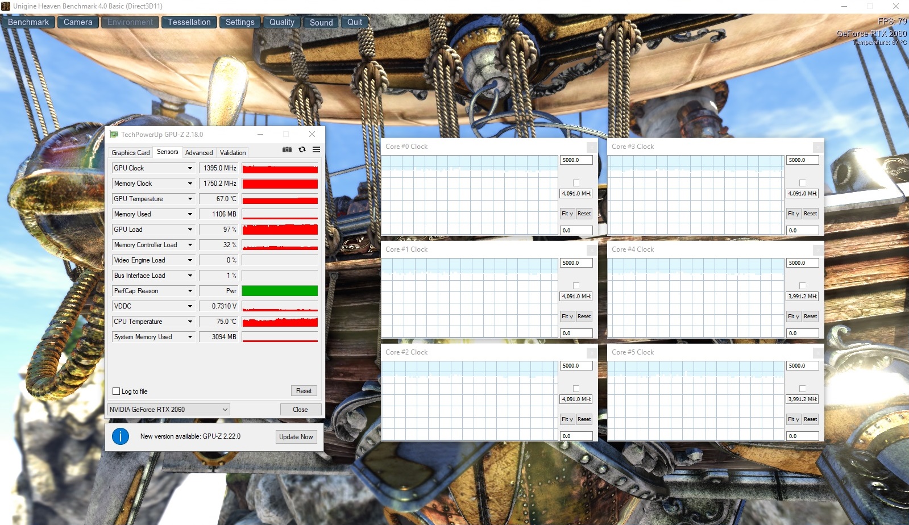Image resolution: width=909 pixels, height=525 pixels.
Task: Open the System Memory Used dropdown
Action: click(190, 337)
